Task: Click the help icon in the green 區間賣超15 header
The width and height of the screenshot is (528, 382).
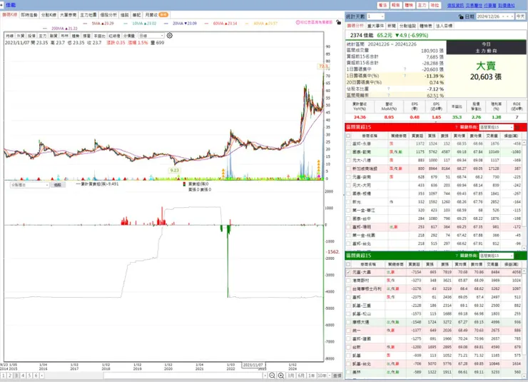Action: 457,256
